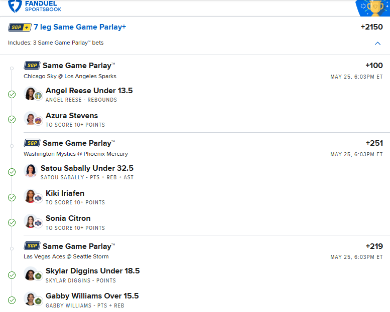Click the green check beside Angel Reese leg

[12, 94]
